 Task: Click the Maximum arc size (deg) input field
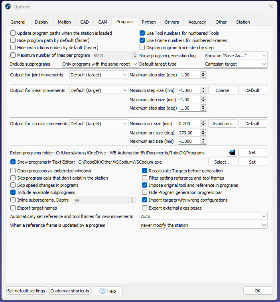click(189, 132)
